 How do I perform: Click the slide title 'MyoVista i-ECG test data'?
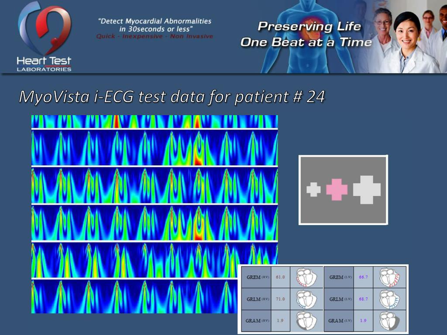click(172, 96)
